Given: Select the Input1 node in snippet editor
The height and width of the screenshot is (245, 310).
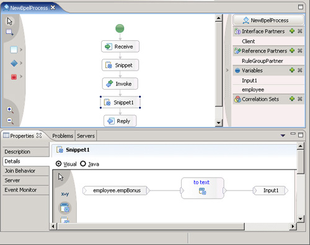Looking at the screenshot, I should 270,191.
